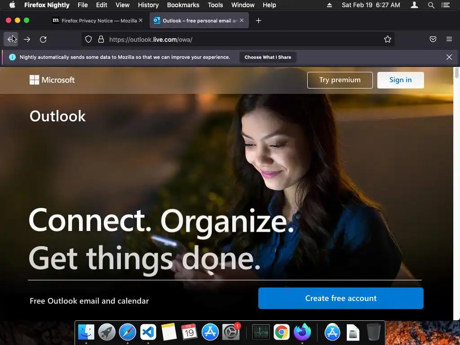The image size is (460, 345).
Task: Click Firefox Nightly icon in Dock
Action: (302, 332)
